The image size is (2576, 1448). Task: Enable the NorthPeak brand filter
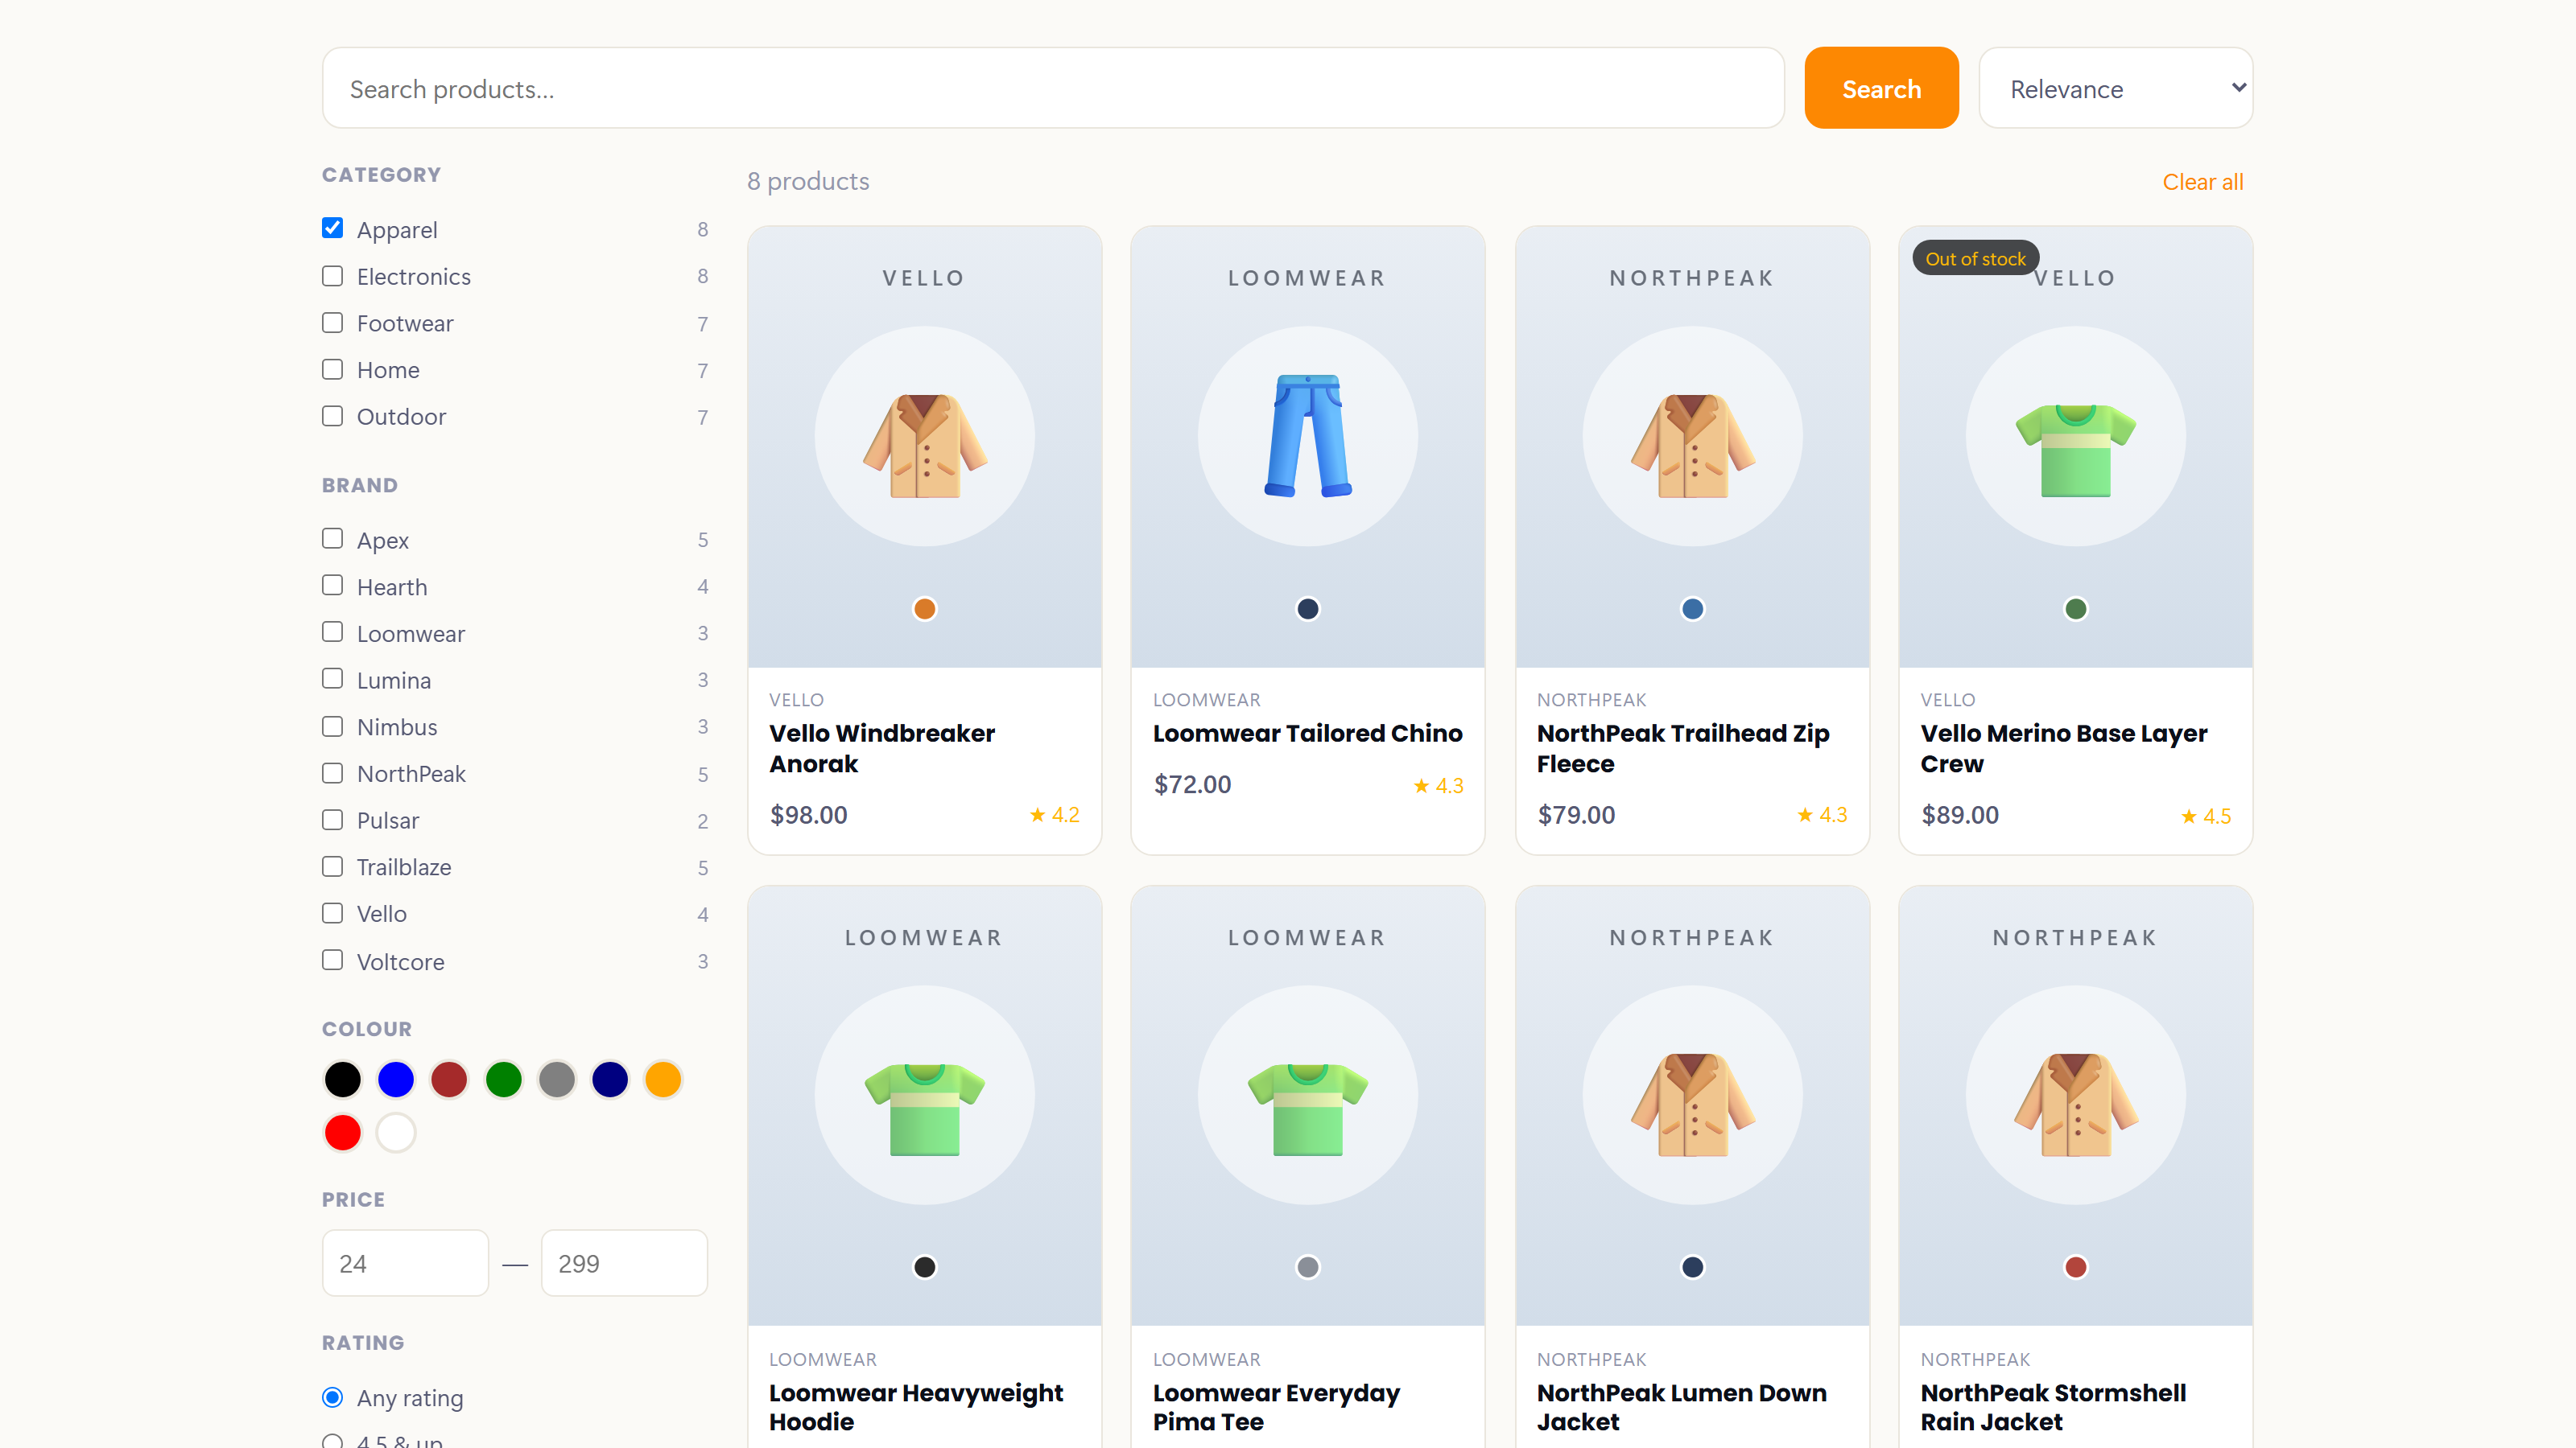click(332, 772)
